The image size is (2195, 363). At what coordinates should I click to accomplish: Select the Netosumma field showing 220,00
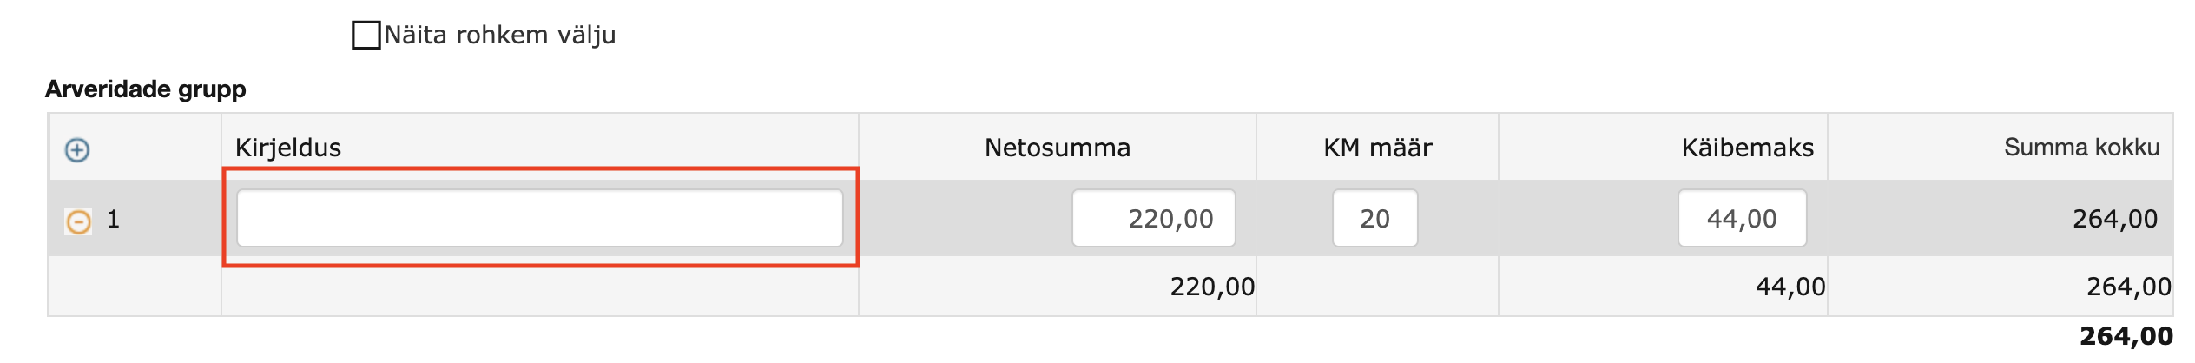(1153, 218)
